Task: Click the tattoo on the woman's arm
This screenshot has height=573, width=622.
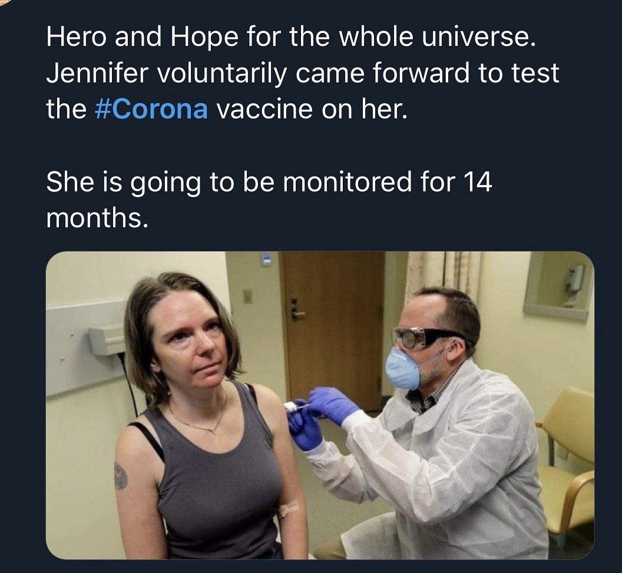Action: 120,476
